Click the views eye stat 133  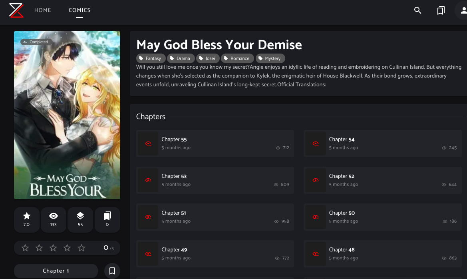coord(54,219)
